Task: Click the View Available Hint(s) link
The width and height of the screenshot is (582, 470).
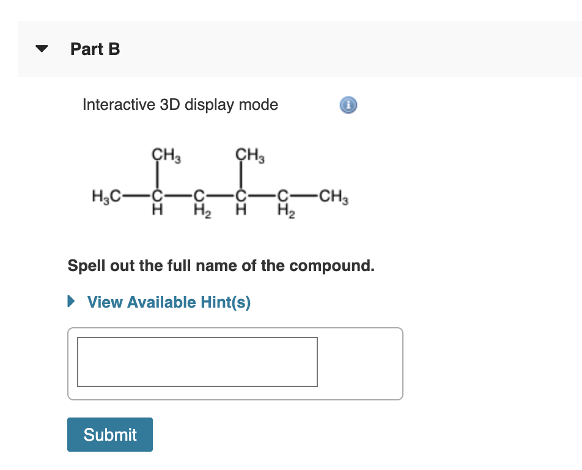Action: [169, 302]
